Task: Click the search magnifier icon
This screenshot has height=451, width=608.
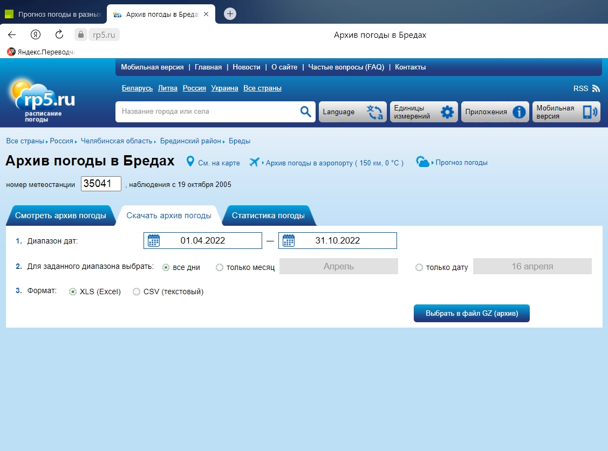Action: click(x=305, y=112)
